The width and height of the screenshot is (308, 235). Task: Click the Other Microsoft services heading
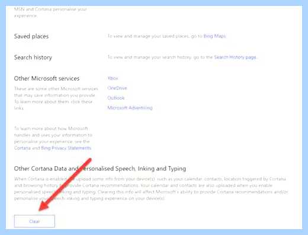tap(47, 78)
